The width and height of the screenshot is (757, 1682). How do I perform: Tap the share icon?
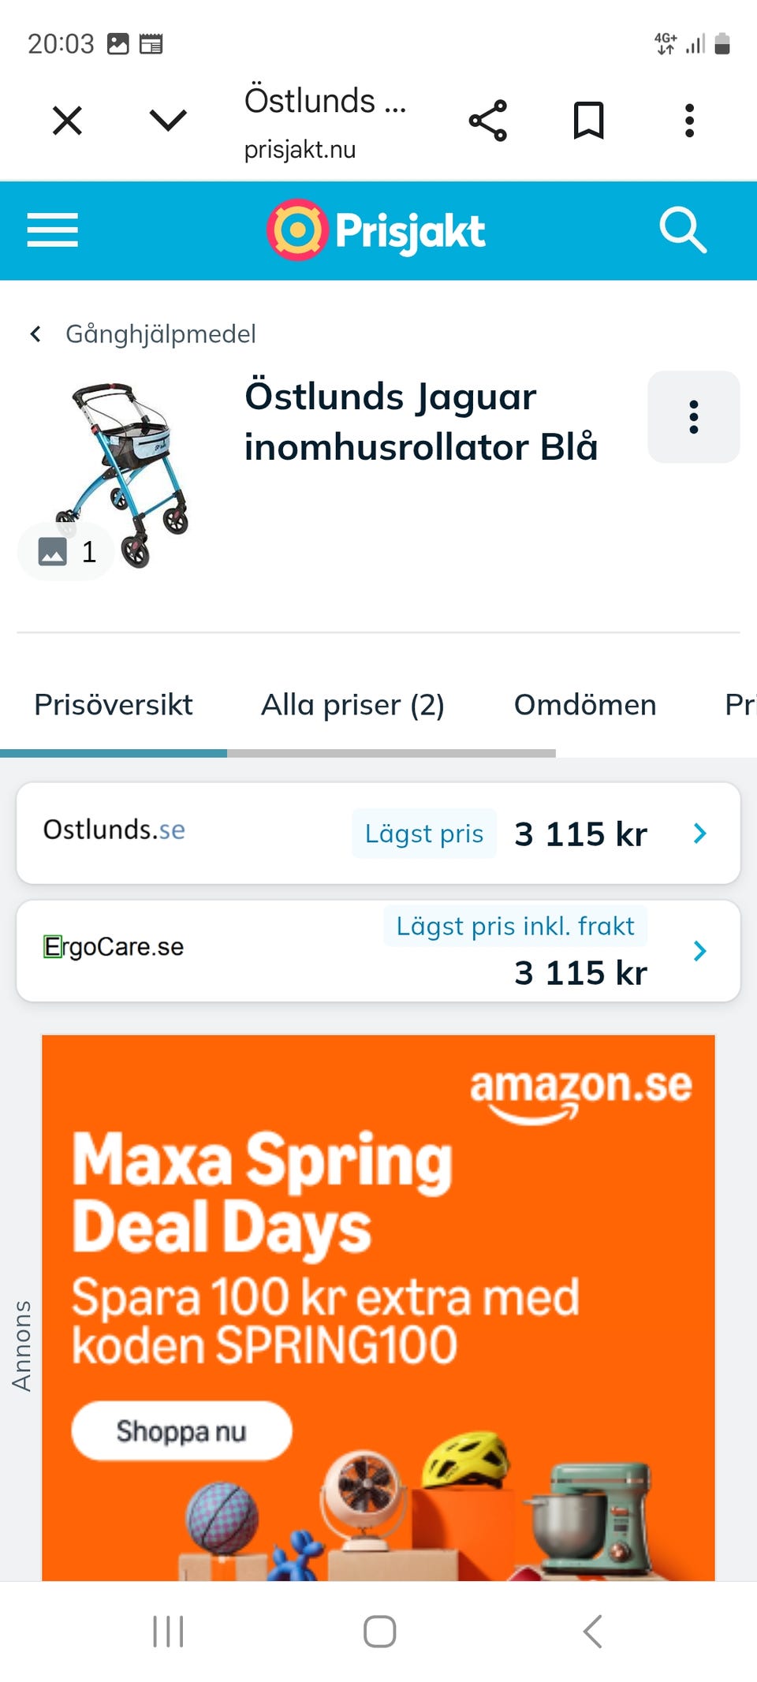[488, 121]
